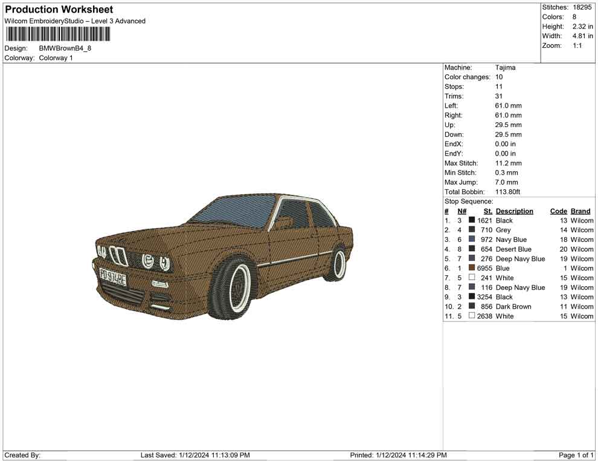The image size is (598, 461).
Task: Click the Desert Blue description in stop 4
Action: [513, 249]
